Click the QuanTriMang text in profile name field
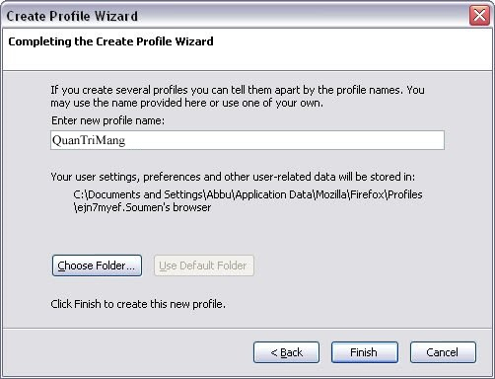 pyautogui.click(x=89, y=140)
